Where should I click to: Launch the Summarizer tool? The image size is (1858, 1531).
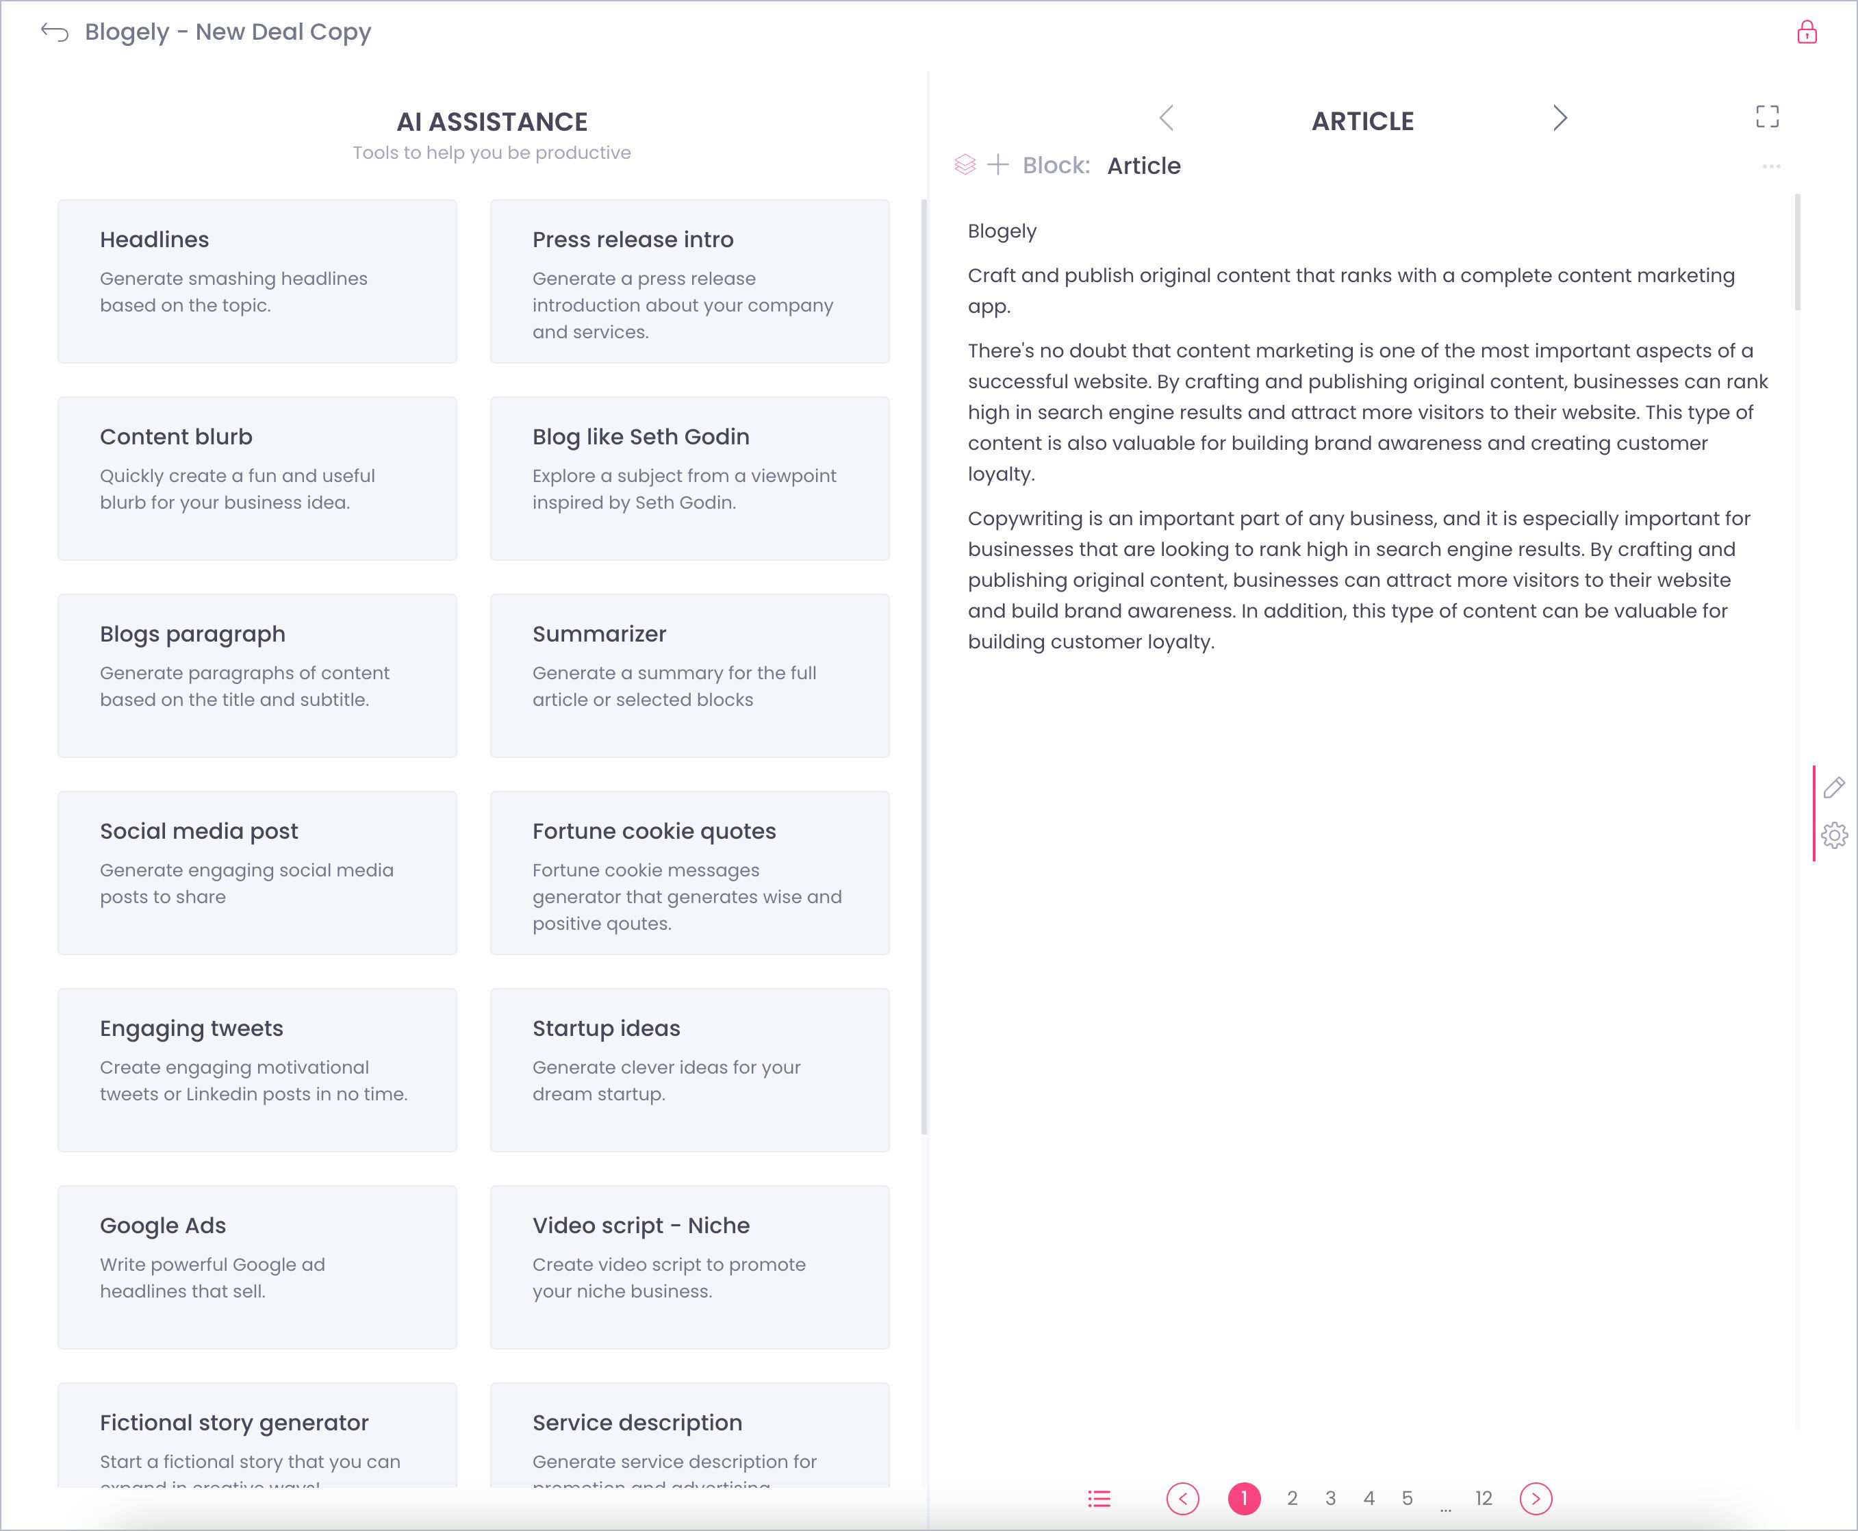click(x=689, y=676)
